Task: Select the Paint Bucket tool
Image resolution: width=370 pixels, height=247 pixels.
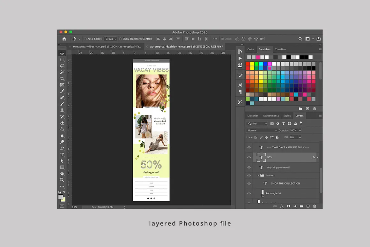Action: point(62,129)
